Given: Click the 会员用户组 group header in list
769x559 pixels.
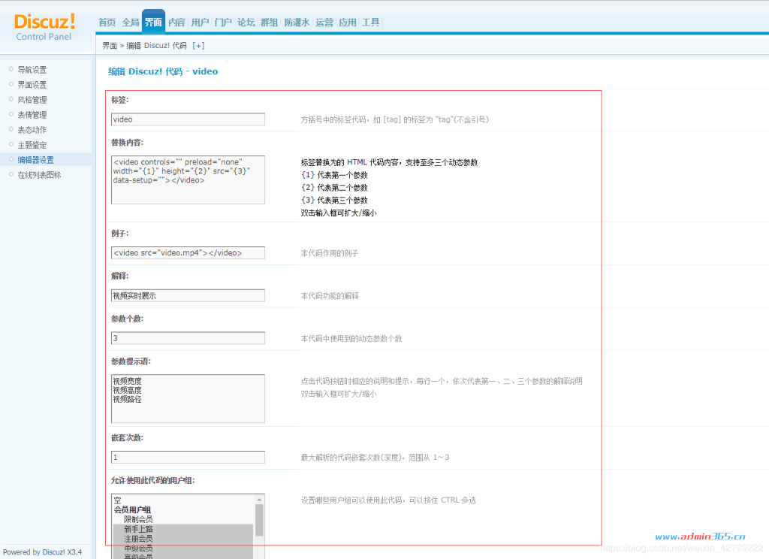Looking at the screenshot, I should [x=132, y=510].
